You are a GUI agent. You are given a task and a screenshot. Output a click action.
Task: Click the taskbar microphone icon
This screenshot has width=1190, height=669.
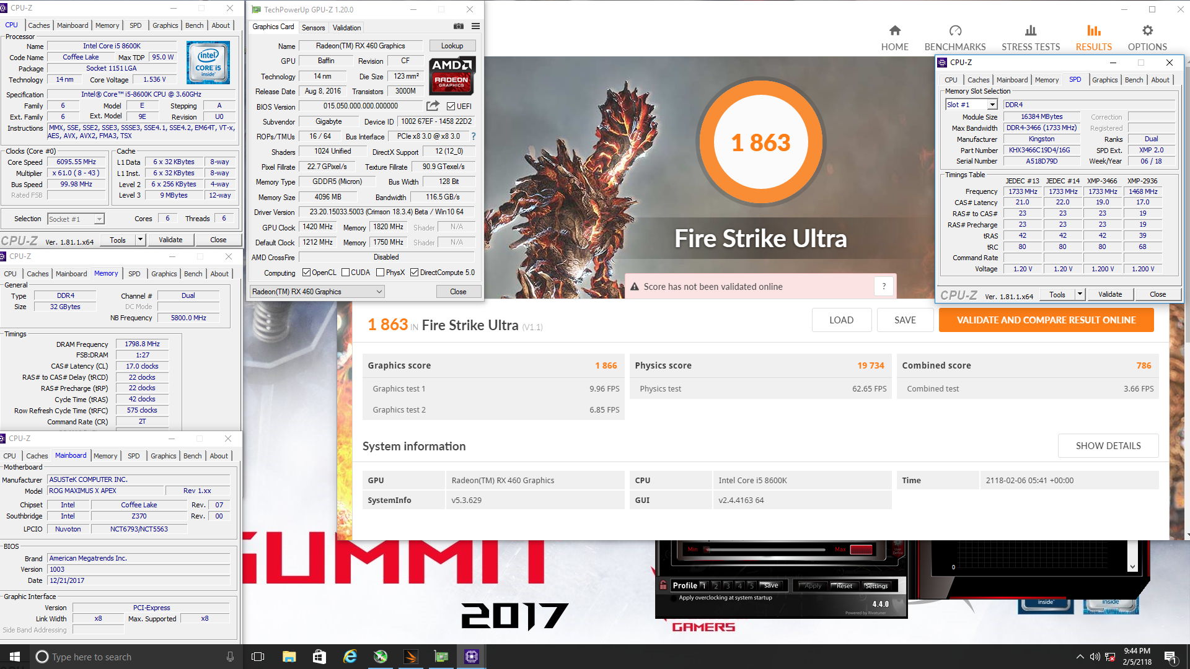[x=230, y=657]
